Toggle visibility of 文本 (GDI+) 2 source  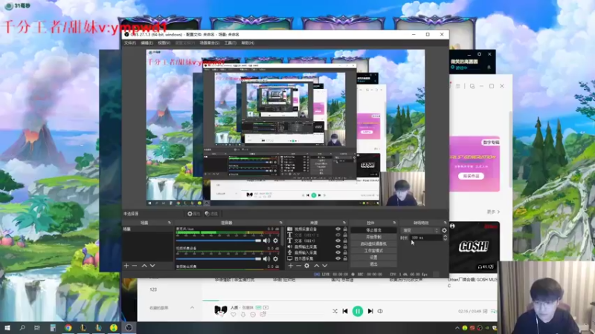coord(338,235)
